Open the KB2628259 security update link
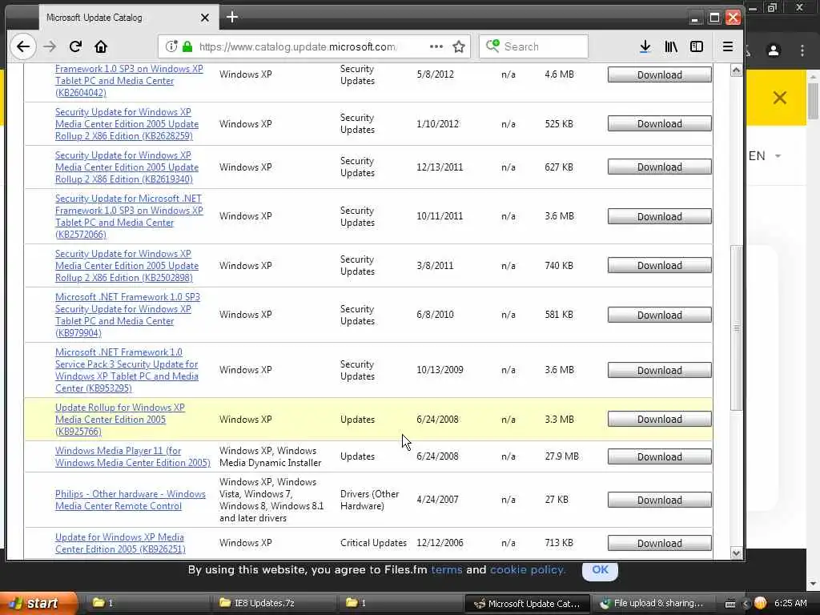This screenshot has width=820, height=615. 127,124
